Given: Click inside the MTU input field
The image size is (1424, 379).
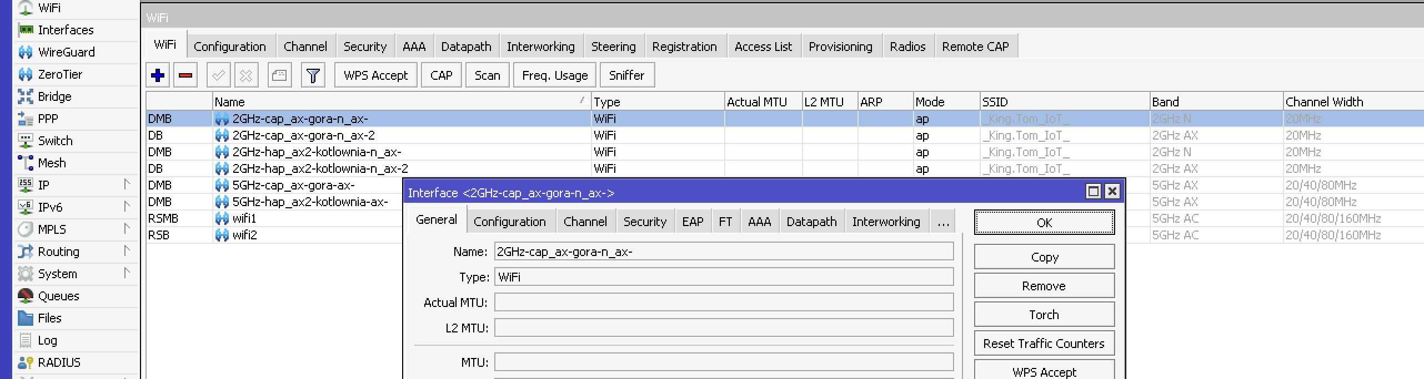Looking at the screenshot, I should coord(723,362).
